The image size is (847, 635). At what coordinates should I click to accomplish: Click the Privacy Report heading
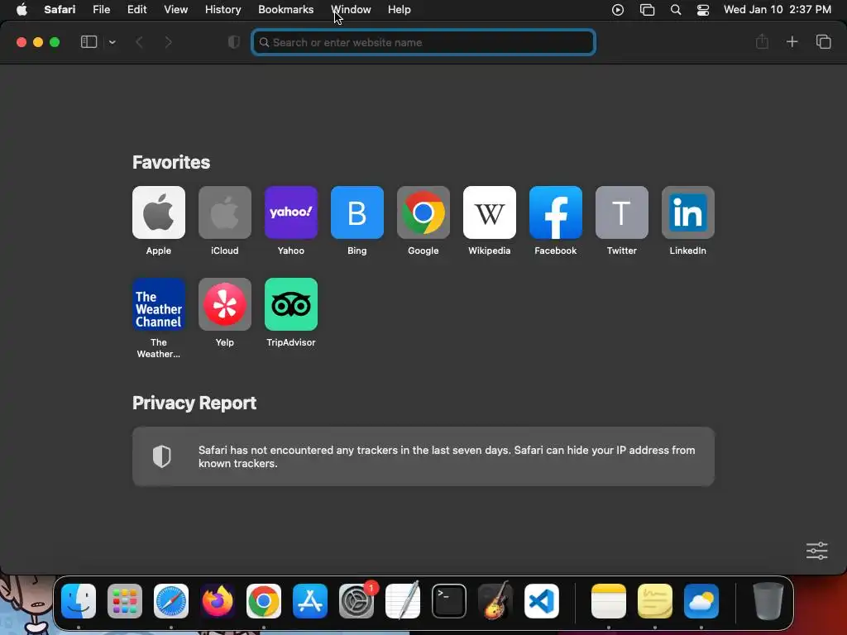[x=194, y=403]
